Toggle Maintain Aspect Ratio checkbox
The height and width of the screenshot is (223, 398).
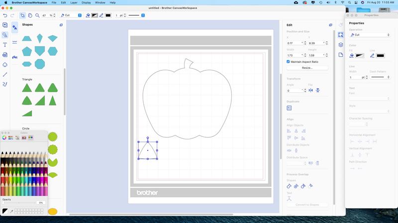click(289, 61)
